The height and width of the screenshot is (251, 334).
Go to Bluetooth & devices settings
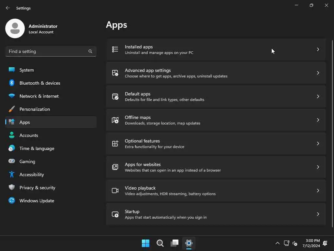coord(39,83)
